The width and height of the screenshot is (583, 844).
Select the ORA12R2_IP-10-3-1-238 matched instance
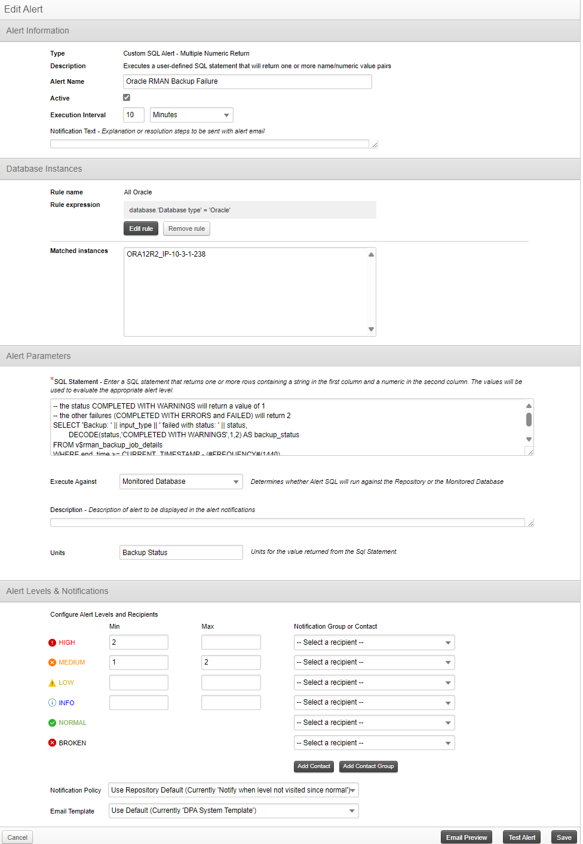166,254
